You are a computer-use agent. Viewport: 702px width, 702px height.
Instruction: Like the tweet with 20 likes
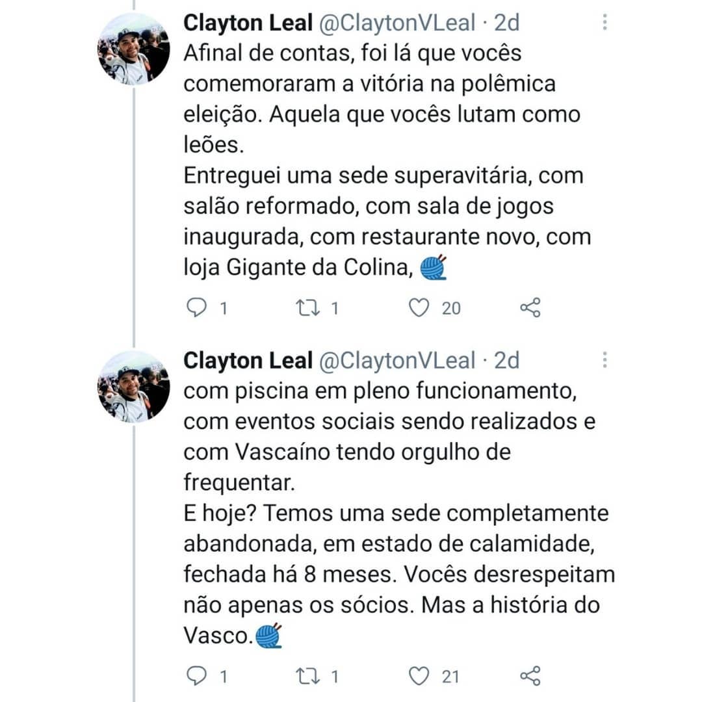(x=419, y=308)
